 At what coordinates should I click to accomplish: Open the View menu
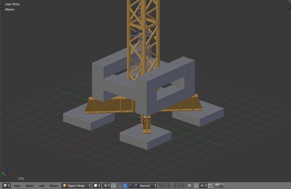(17, 186)
